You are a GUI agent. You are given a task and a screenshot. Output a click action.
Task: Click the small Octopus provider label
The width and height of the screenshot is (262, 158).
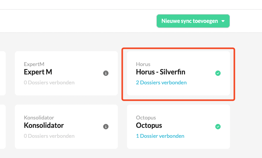pos(146,118)
